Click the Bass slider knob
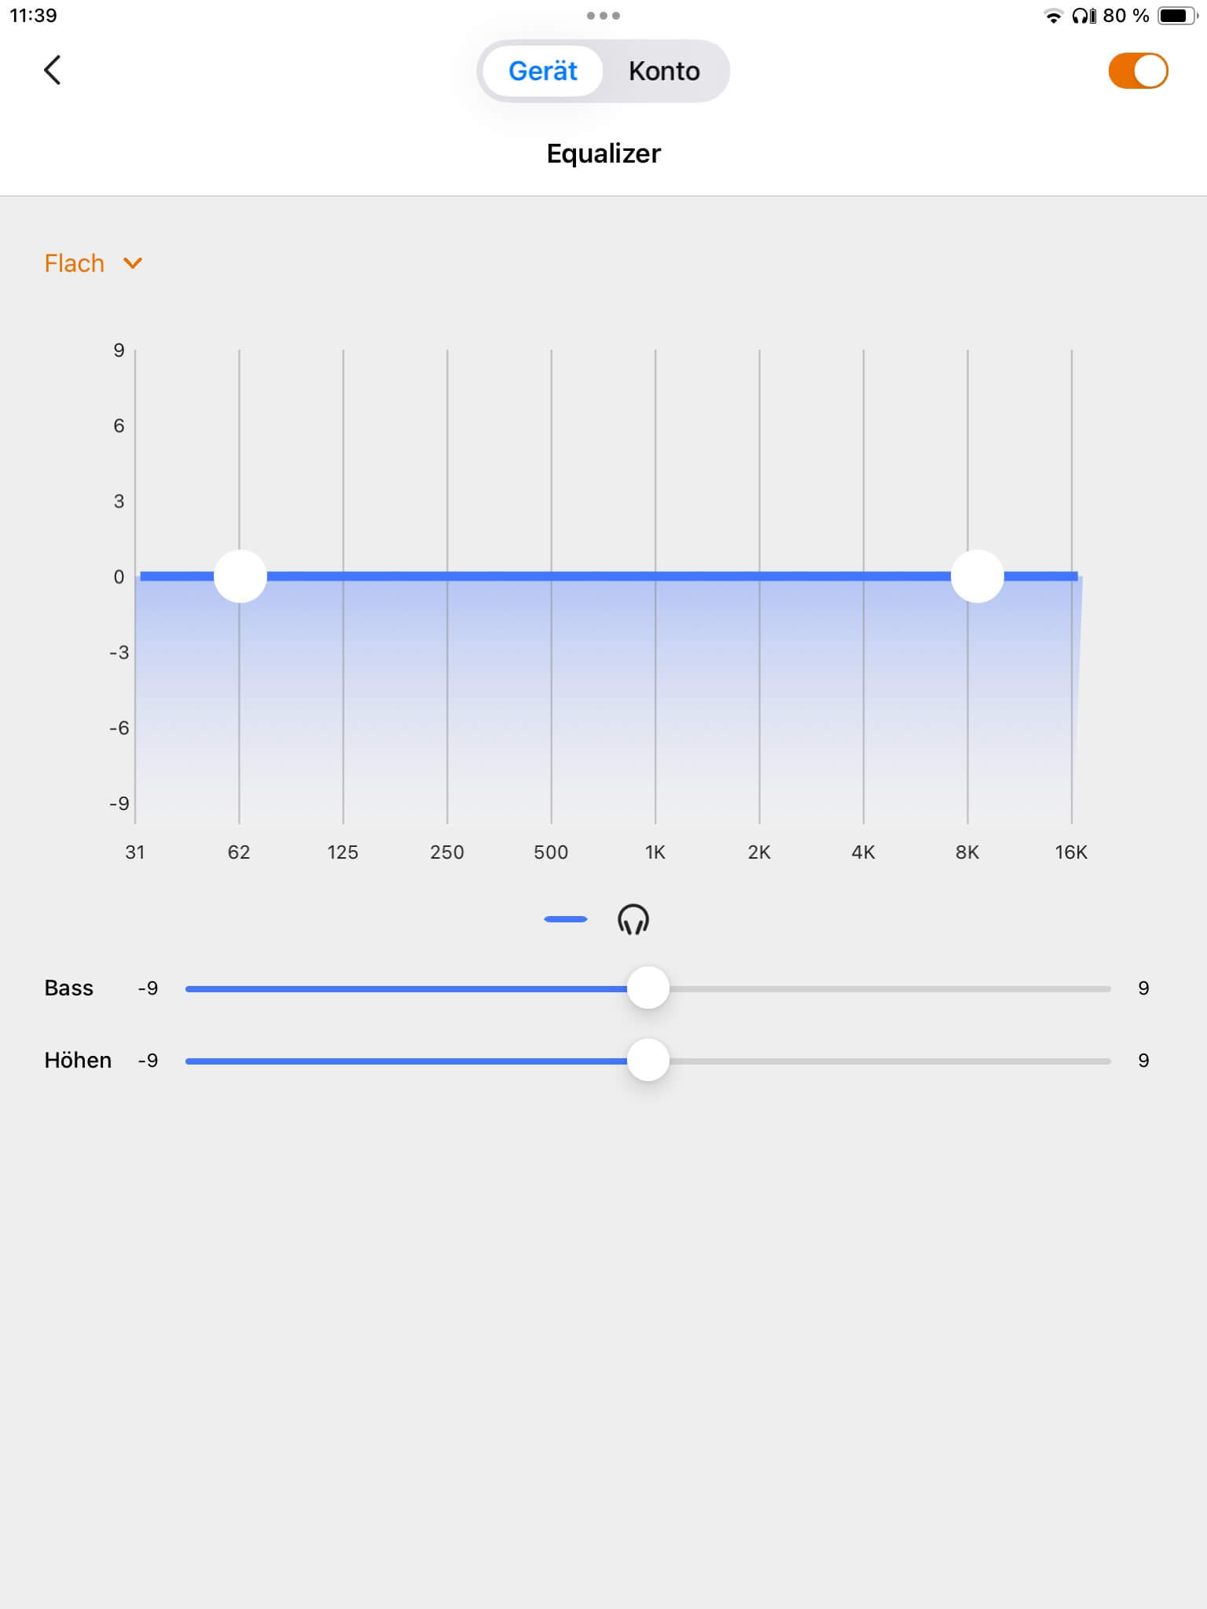Screen dimensions: 1207x1609 coord(648,988)
